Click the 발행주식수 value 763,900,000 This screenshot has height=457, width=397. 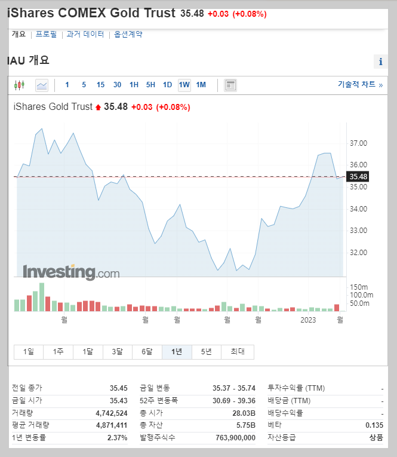[x=235, y=438]
